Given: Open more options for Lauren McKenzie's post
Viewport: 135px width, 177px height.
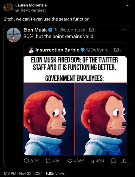Looking at the screenshot, I should coord(127,5).
